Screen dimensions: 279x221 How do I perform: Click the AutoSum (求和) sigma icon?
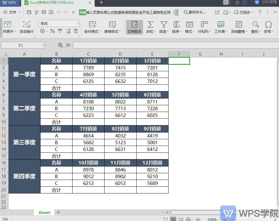(x=150, y=25)
